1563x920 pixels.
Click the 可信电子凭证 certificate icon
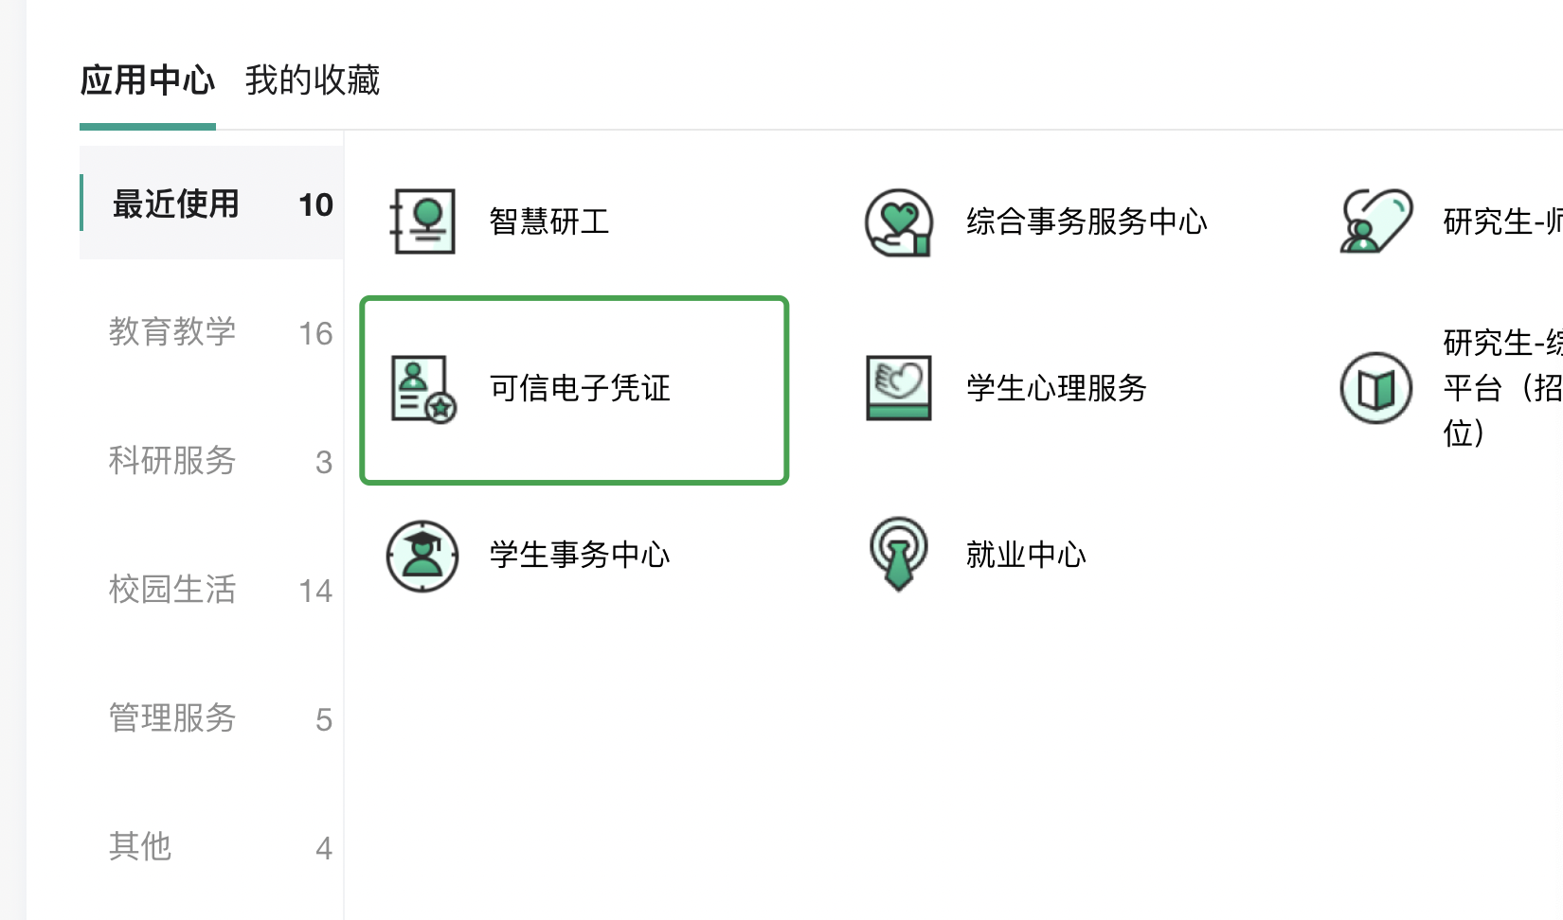pos(422,388)
